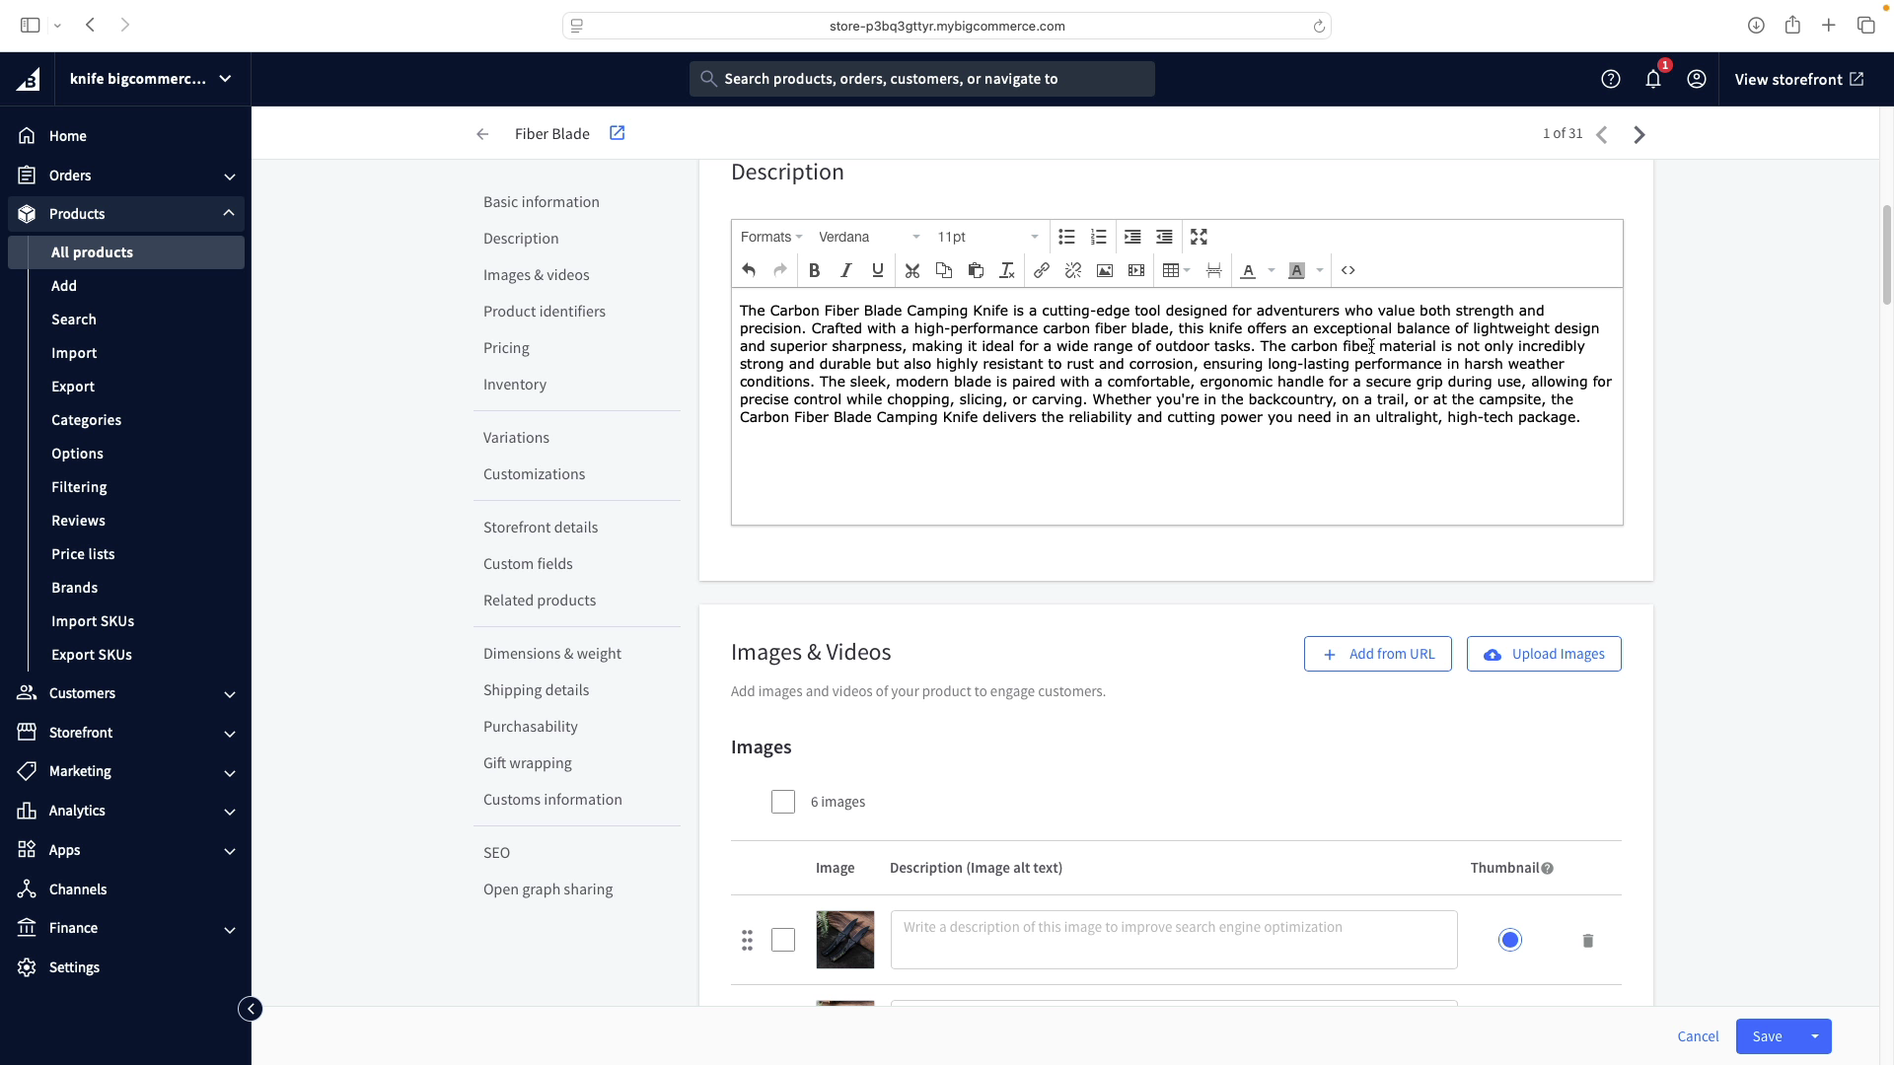Insert media video into the description
Viewport: 1894px width, 1065px height.
[1136, 270]
